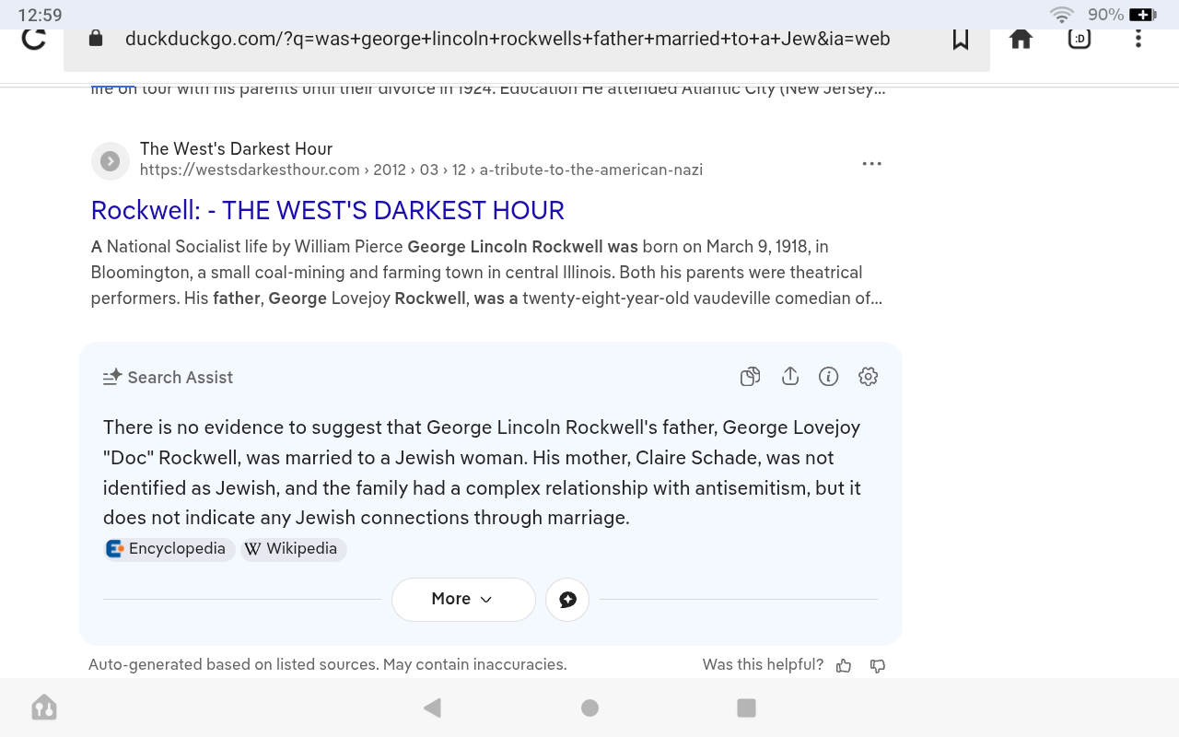Viewport: 1179px width, 737px height.
Task: Expand the answer with More
Action: pyautogui.click(x=462, y=599)
